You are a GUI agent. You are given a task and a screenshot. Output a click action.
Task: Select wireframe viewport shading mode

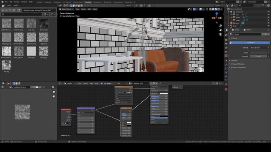click(x=210, y=9)
